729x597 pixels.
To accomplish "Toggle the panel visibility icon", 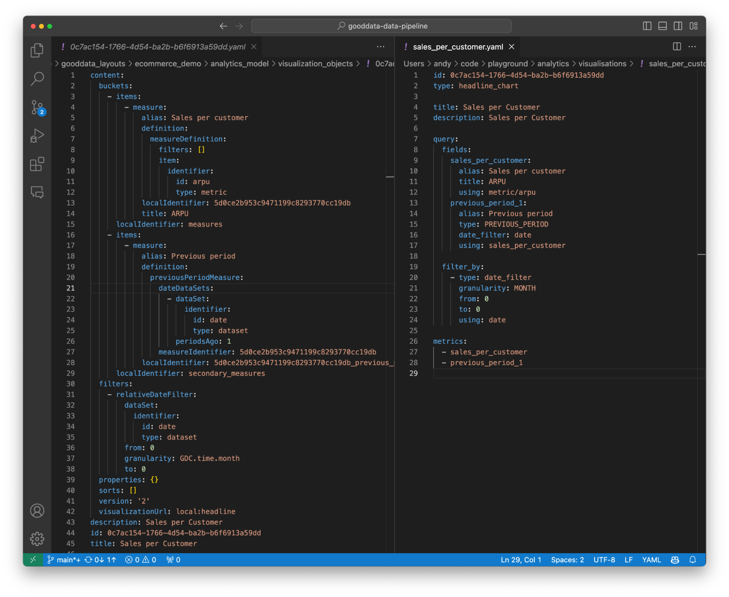I will coord(662,26).
